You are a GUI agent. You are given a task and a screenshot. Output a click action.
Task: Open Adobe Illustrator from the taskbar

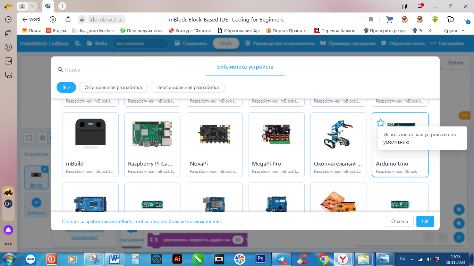coord(177,259)
